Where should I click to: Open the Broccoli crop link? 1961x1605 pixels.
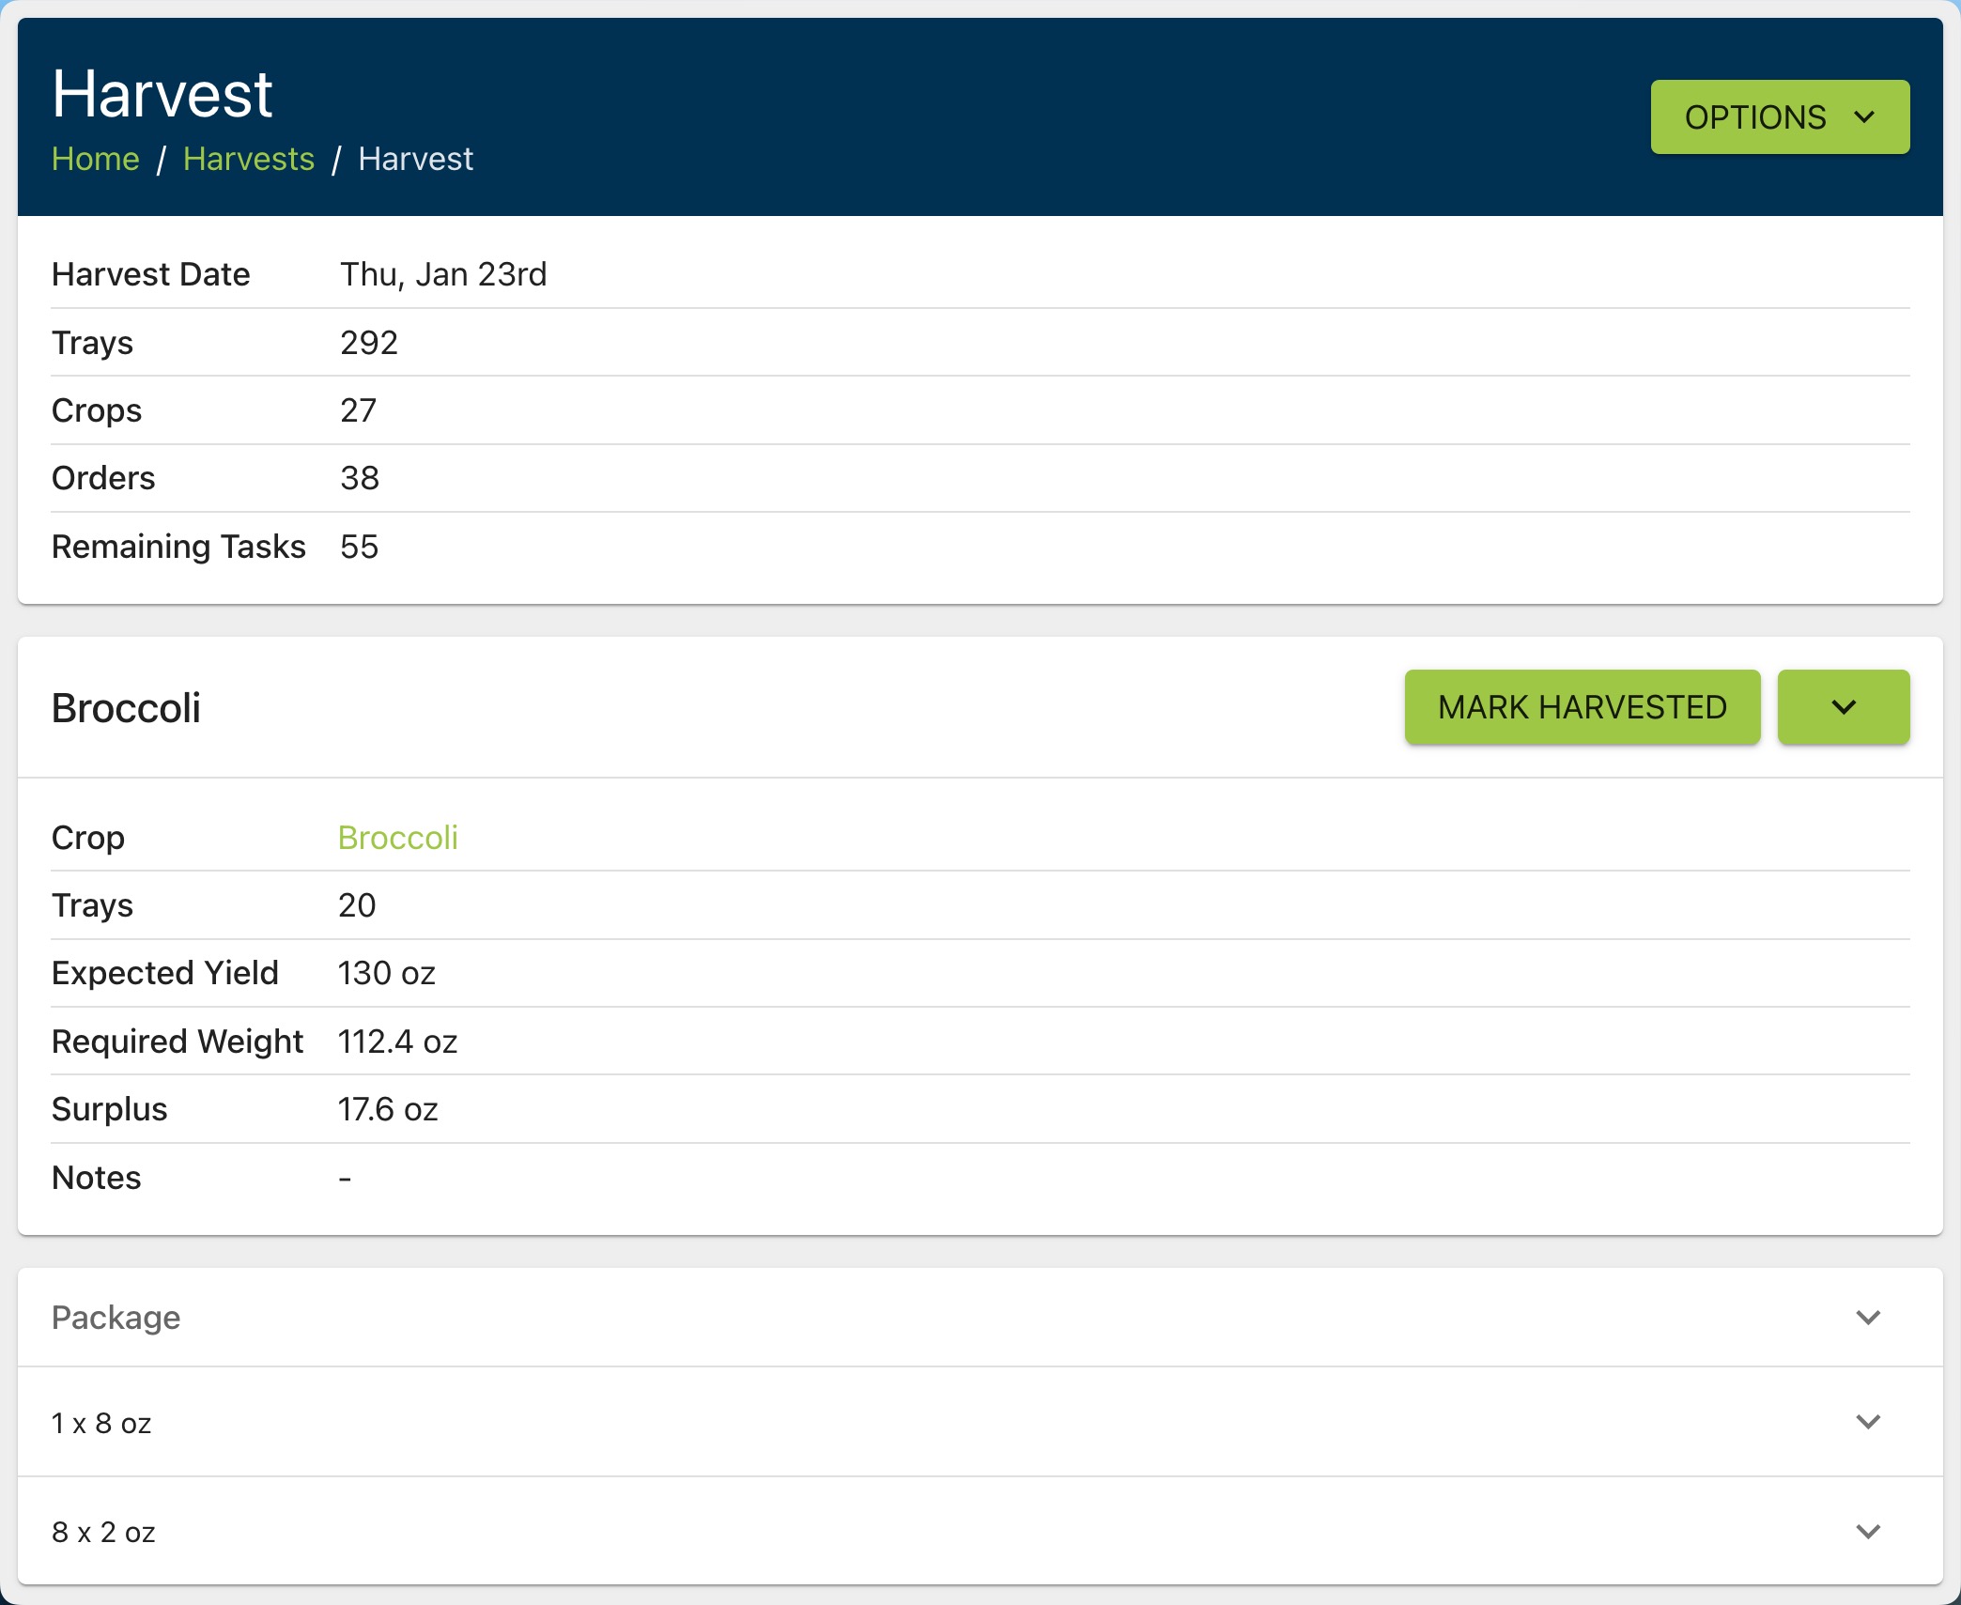(x=397, y=837)
